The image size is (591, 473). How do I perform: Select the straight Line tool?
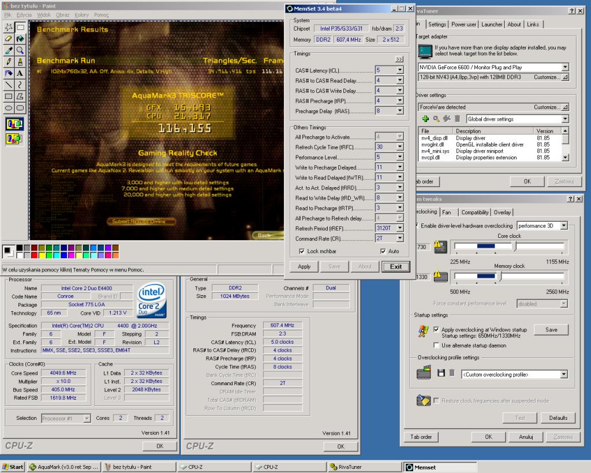(x=8, y=85)
